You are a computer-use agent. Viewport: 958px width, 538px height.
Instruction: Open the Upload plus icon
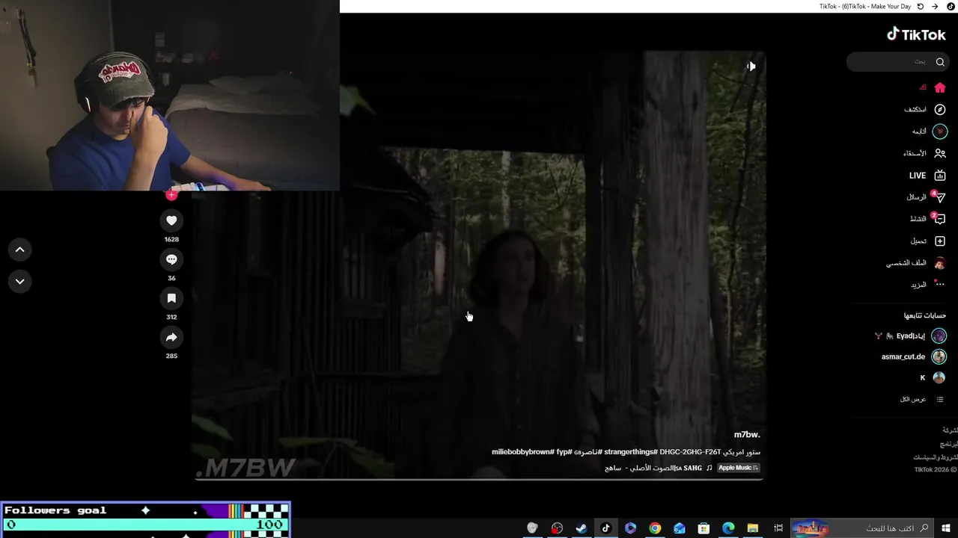(940, 241)
